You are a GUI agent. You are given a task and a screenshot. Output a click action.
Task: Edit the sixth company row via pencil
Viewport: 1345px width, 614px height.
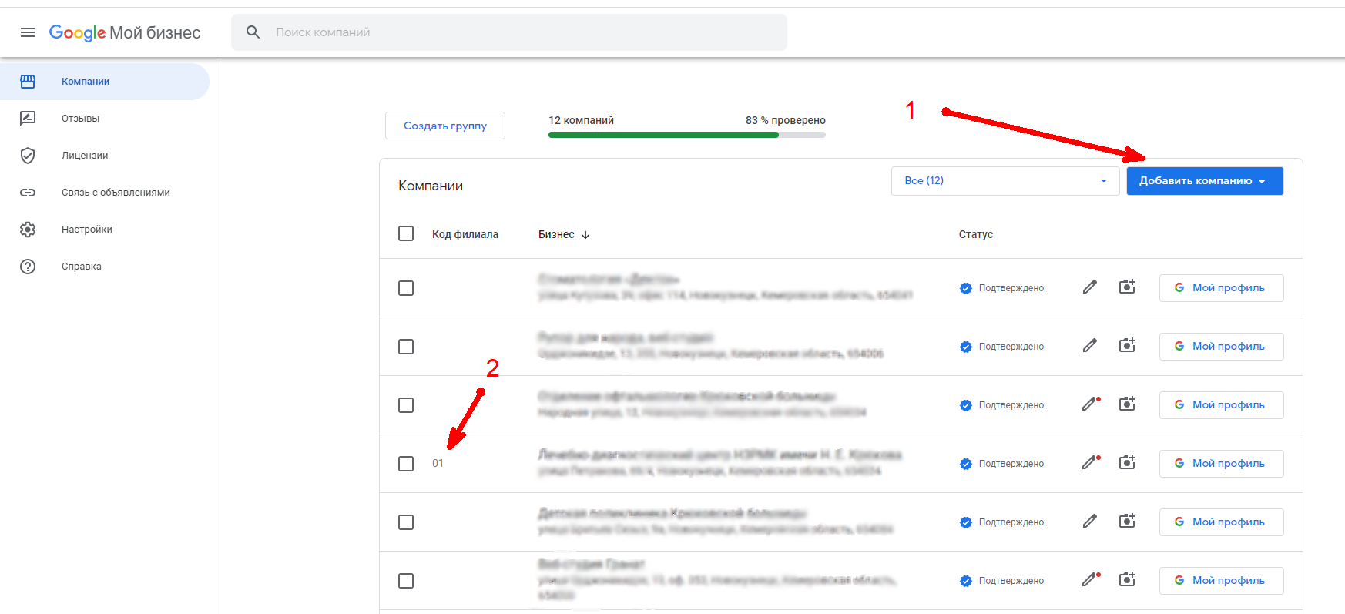(x=1091, y=579)
